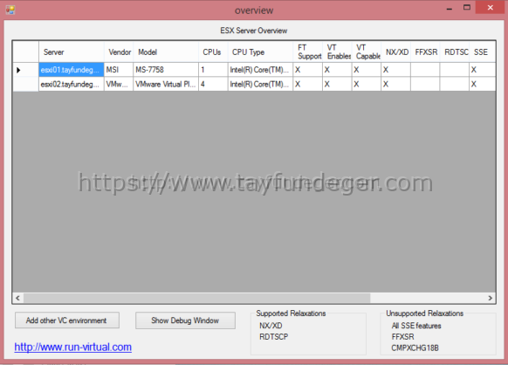
Task: Open the run-virtual.com hyperlink
Action: click(73, 347)
